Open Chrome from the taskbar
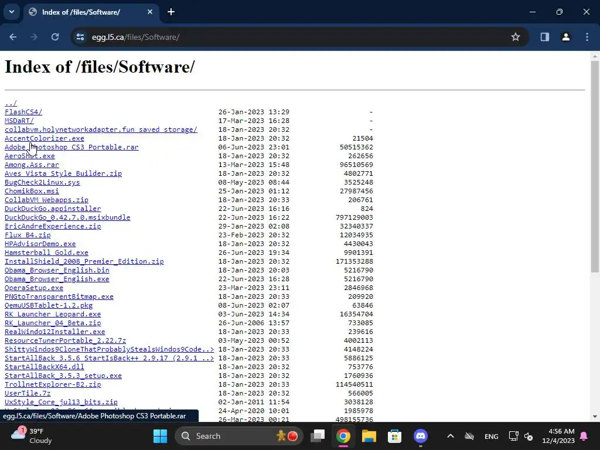 coord(343,436)
